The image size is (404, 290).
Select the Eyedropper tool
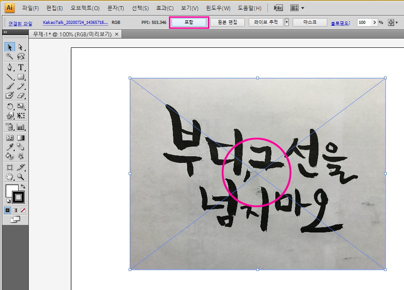click(x=10, y=147)
